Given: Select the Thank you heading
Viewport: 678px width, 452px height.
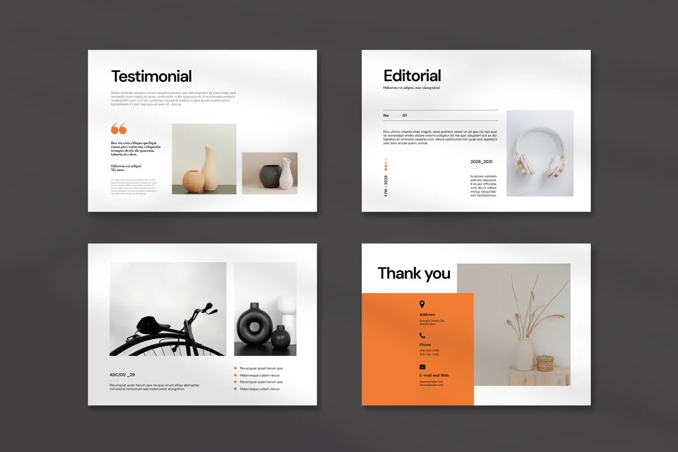Looking at the screenshot, I should click(414, 273).
